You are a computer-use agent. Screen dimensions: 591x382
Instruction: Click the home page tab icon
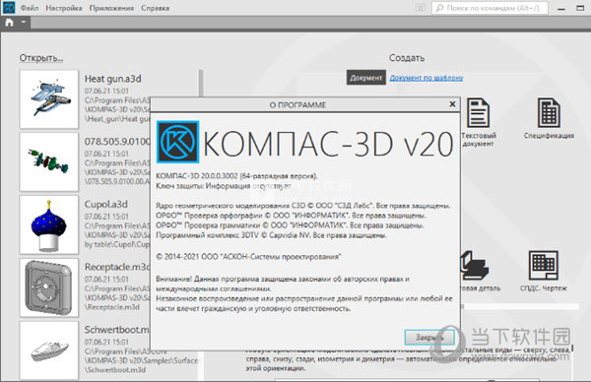click(x=9, y=23)
